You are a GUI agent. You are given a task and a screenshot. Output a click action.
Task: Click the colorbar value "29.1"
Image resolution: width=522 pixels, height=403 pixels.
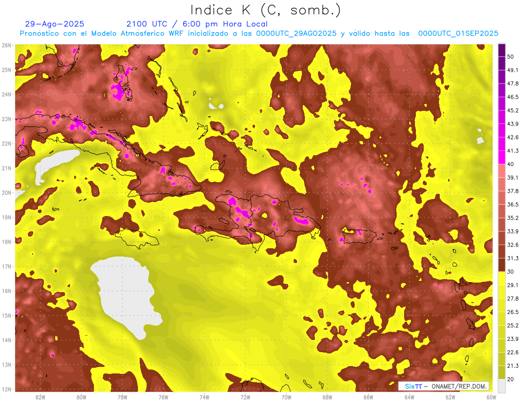[x=512, y=285]
